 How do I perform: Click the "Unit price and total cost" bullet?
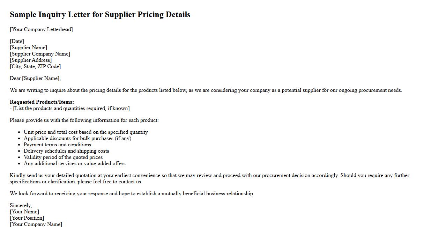tap(86, 132)
